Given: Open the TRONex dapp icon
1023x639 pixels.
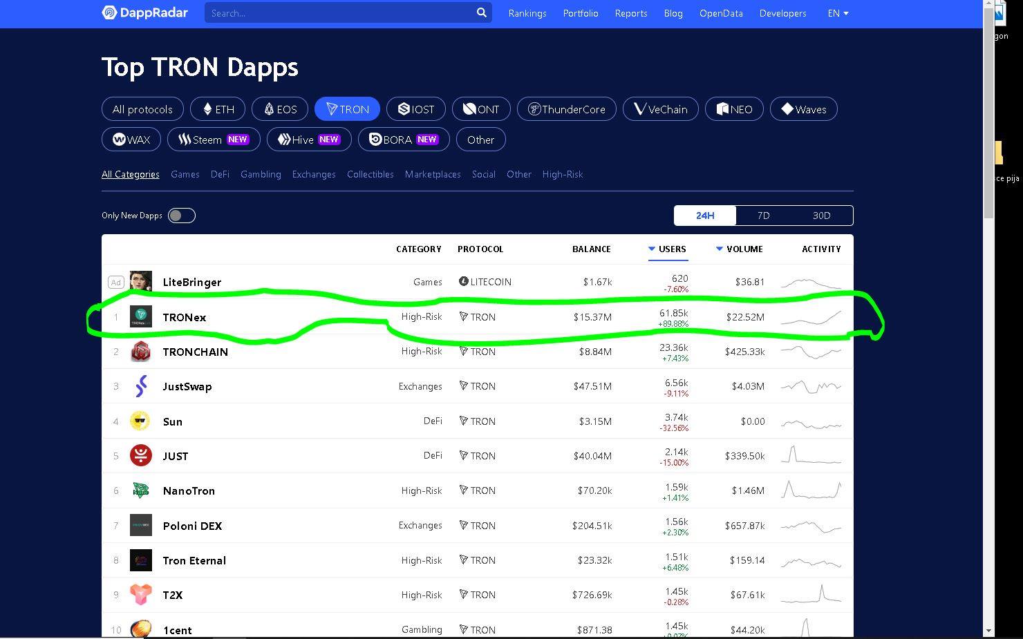Looking at the screenshot, I should (141, 317).
